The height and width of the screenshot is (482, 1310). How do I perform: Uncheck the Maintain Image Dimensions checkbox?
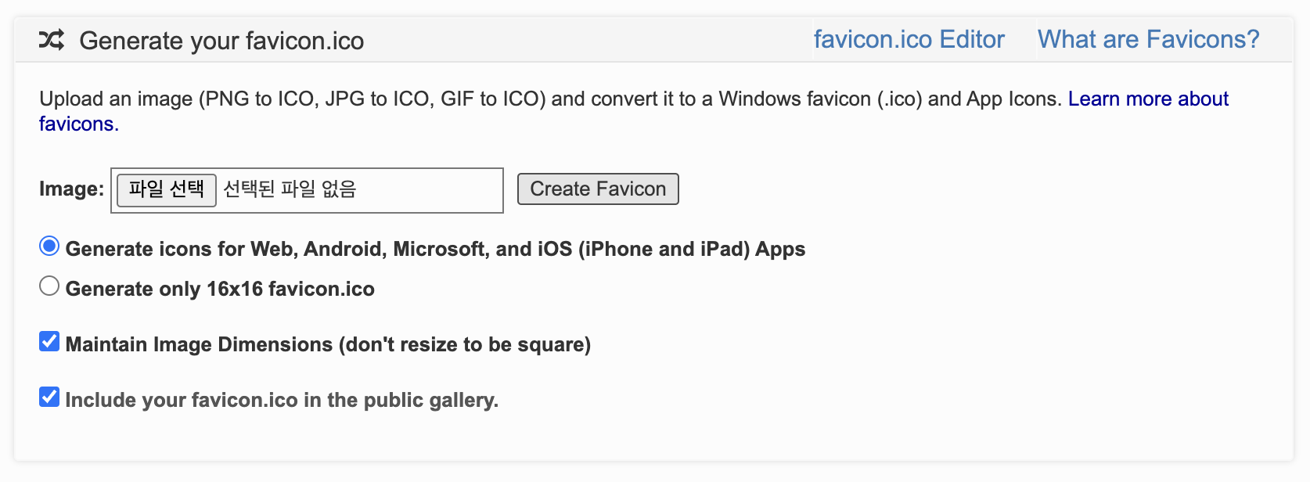(x=49, y=341)
